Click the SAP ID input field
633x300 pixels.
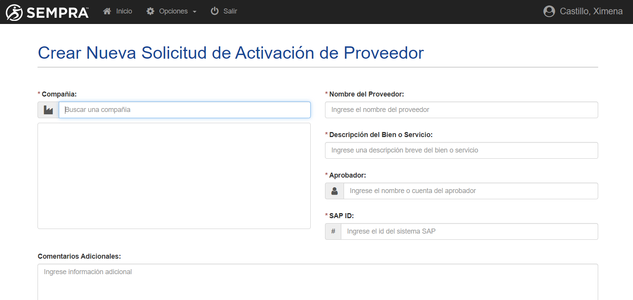coord(469,232)
